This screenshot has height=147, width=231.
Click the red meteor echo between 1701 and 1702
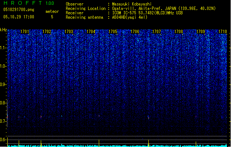(x=41, y=117)
